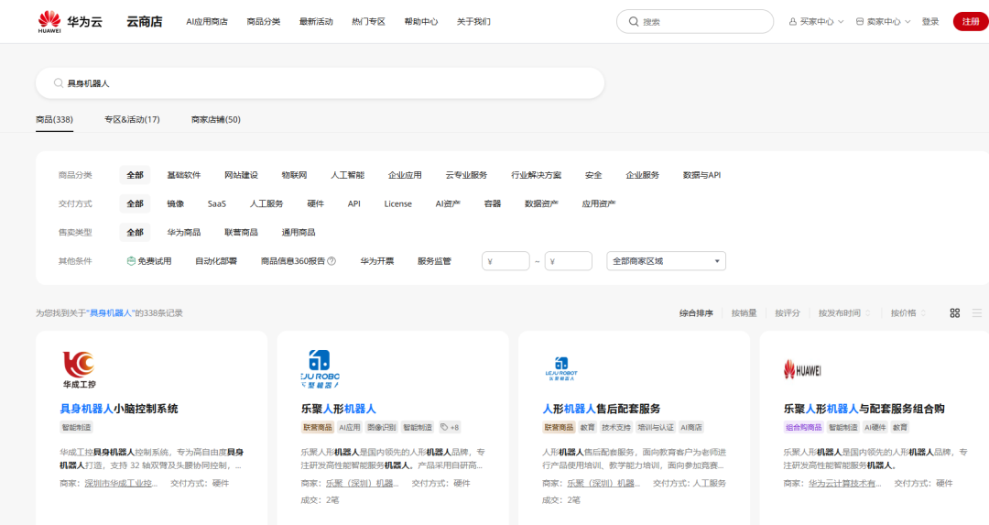Switch to list view layout icon
Screen dimensions: 989x525
[x=976, y=313]
